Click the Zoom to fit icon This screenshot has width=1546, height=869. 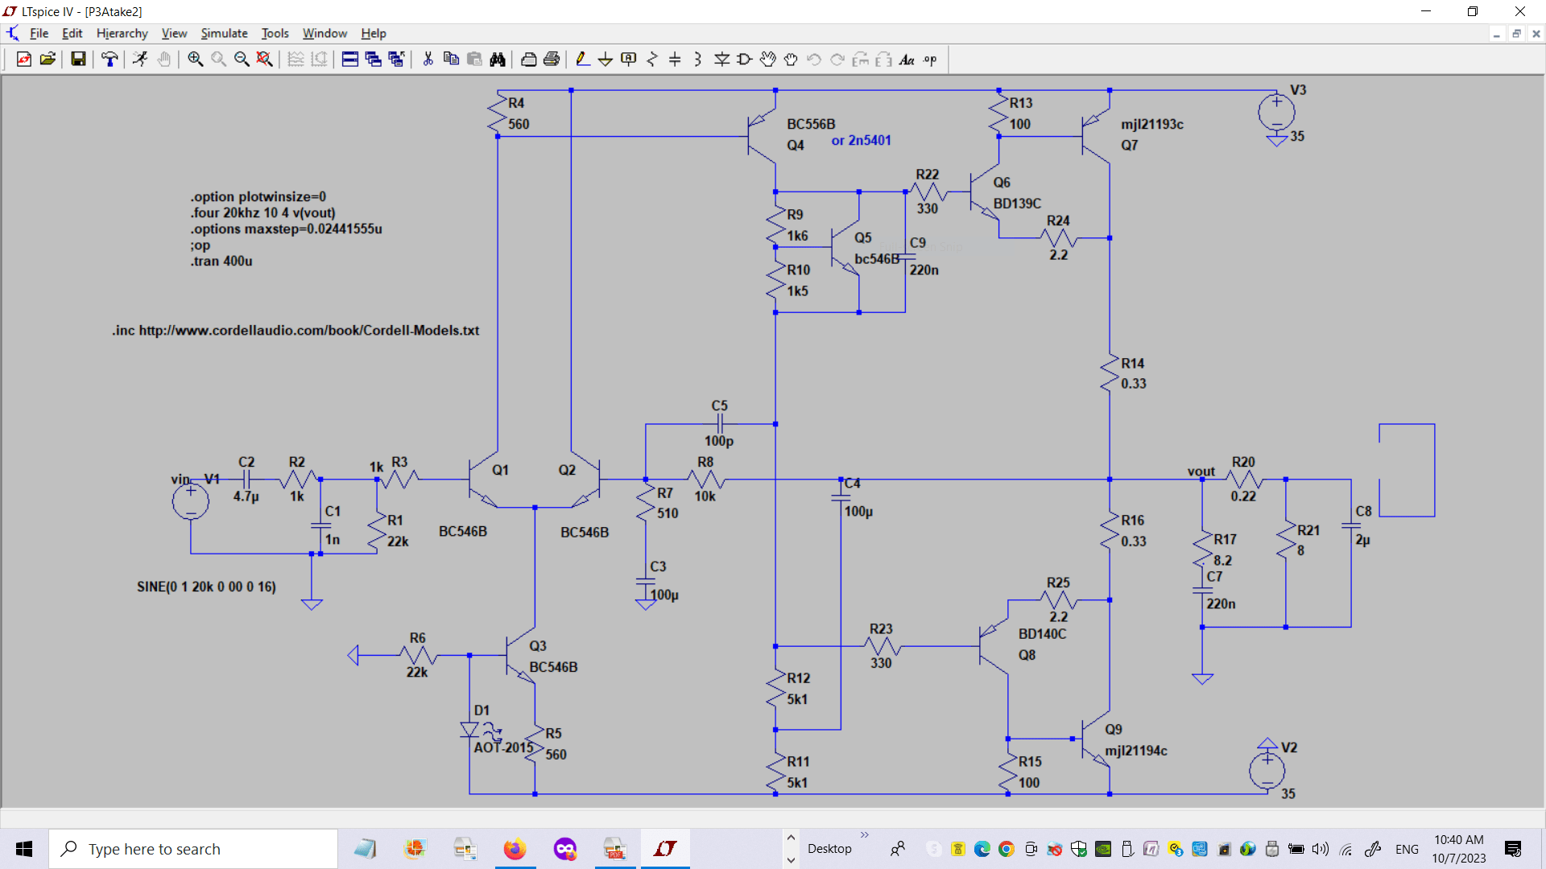click(264, 60)
